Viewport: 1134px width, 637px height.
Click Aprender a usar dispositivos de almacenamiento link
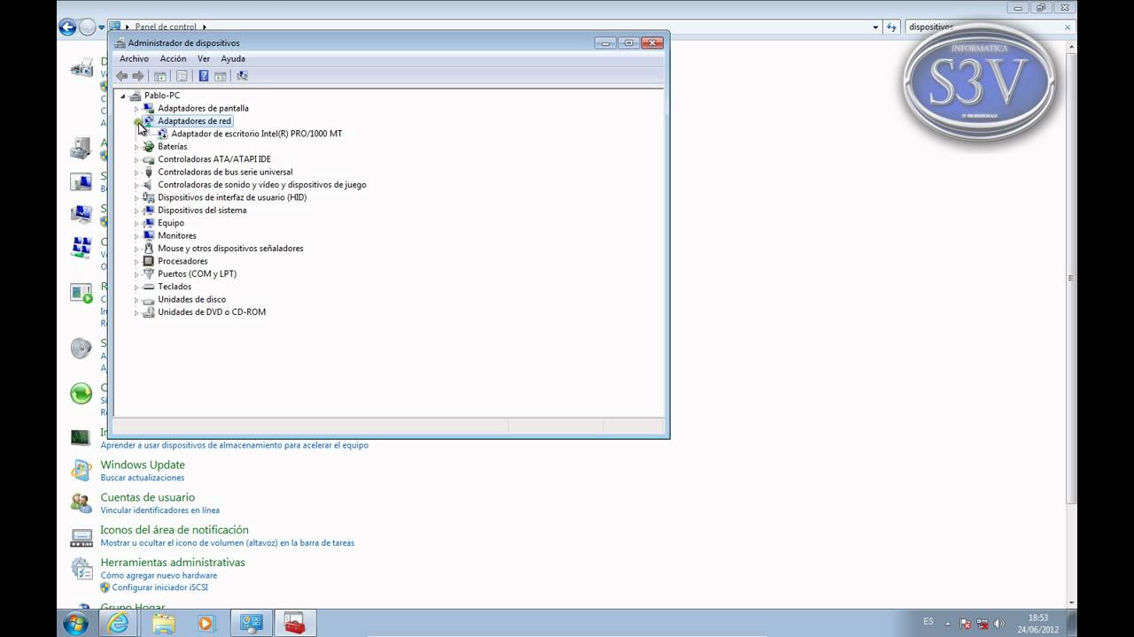tap(235, 445)
